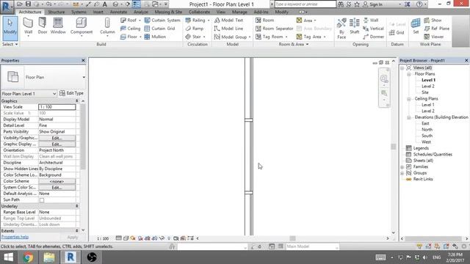The height and width of the screenshot is (264, 470).
Task: Click the Set work plane tool
Action: pos(416,26)
